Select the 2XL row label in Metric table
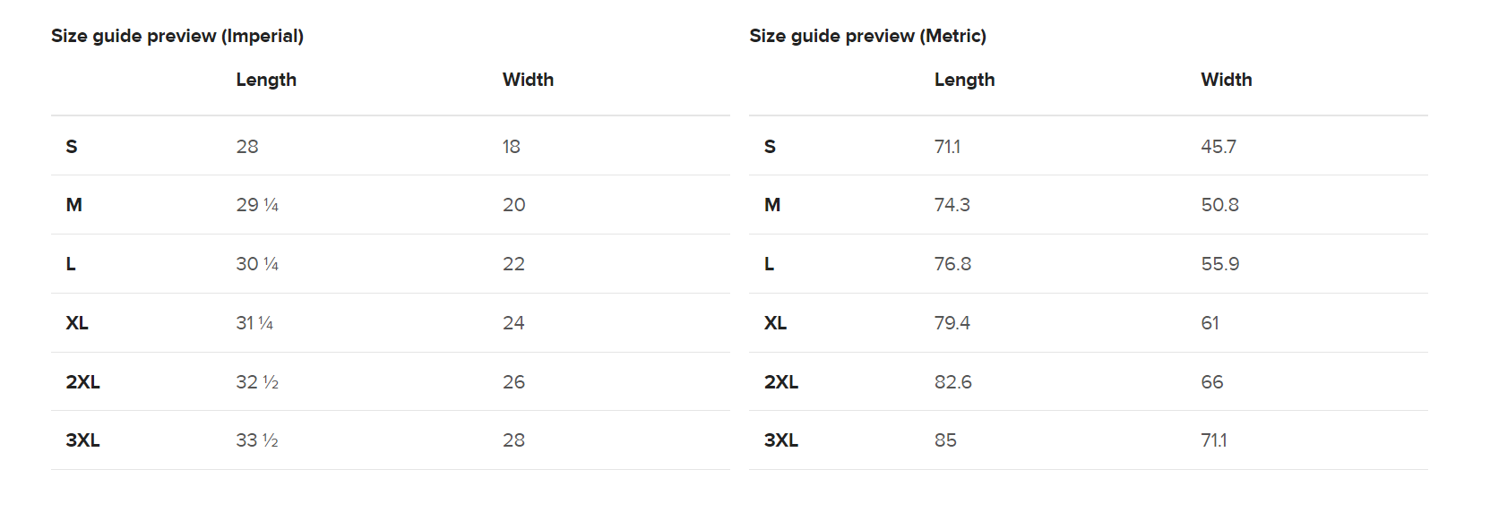The width and height of the screenshot is (1490, 512). pos(781,382)
